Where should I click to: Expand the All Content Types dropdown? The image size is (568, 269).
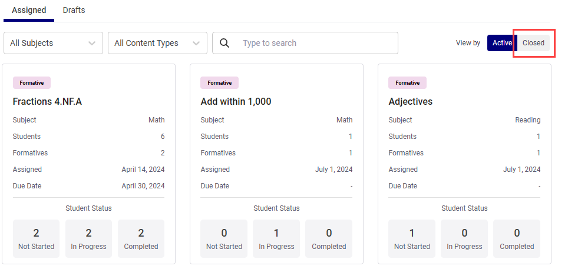point(157,43)
